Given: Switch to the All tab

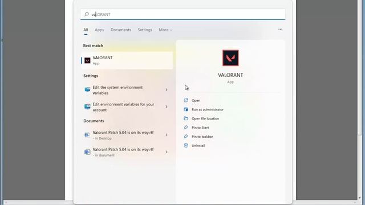Looking at the screenshot, I should [86, 30].
